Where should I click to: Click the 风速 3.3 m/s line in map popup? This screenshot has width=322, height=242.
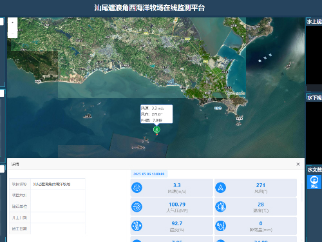pyautogui.click(x=153, y=108)
